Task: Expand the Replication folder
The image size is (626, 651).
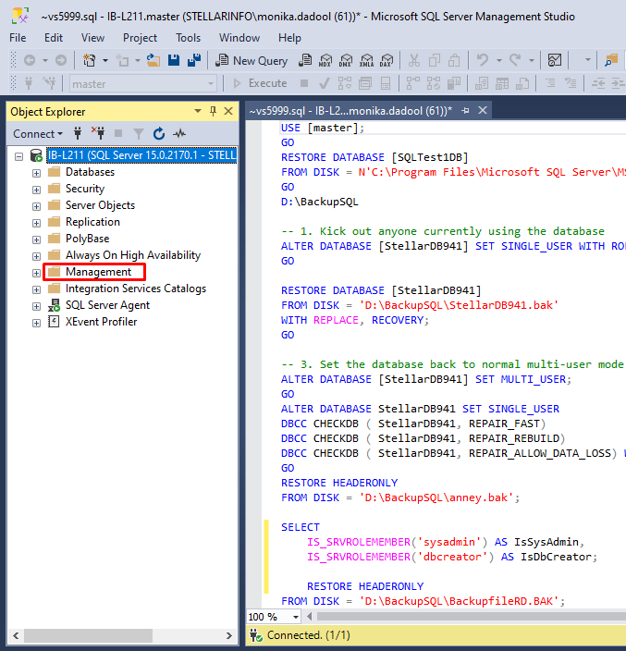Action: (37, 223)
